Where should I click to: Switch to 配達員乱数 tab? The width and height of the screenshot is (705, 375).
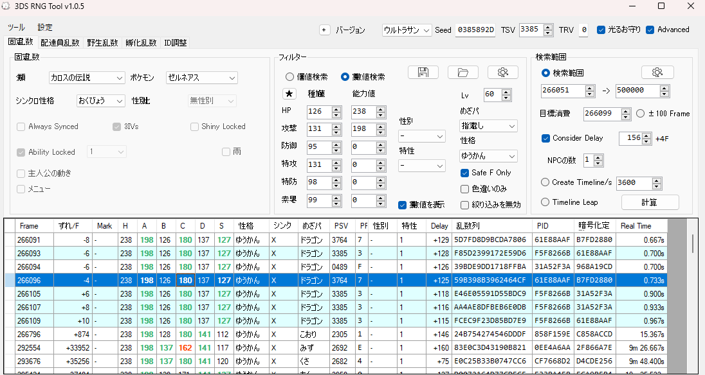(60, 42)
